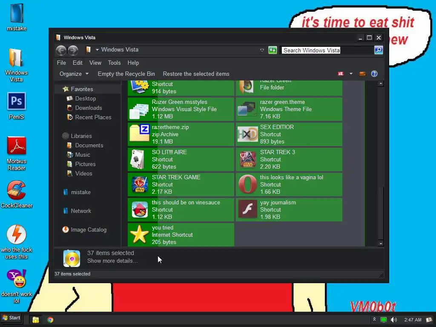Select the SEX EDITIOR shortcut icon
Screen dimensions: 436x327
(x=247, y=134)
